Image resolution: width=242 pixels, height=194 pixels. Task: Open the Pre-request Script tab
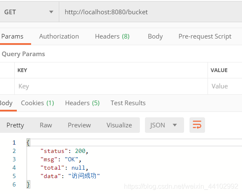pos(205,36)
